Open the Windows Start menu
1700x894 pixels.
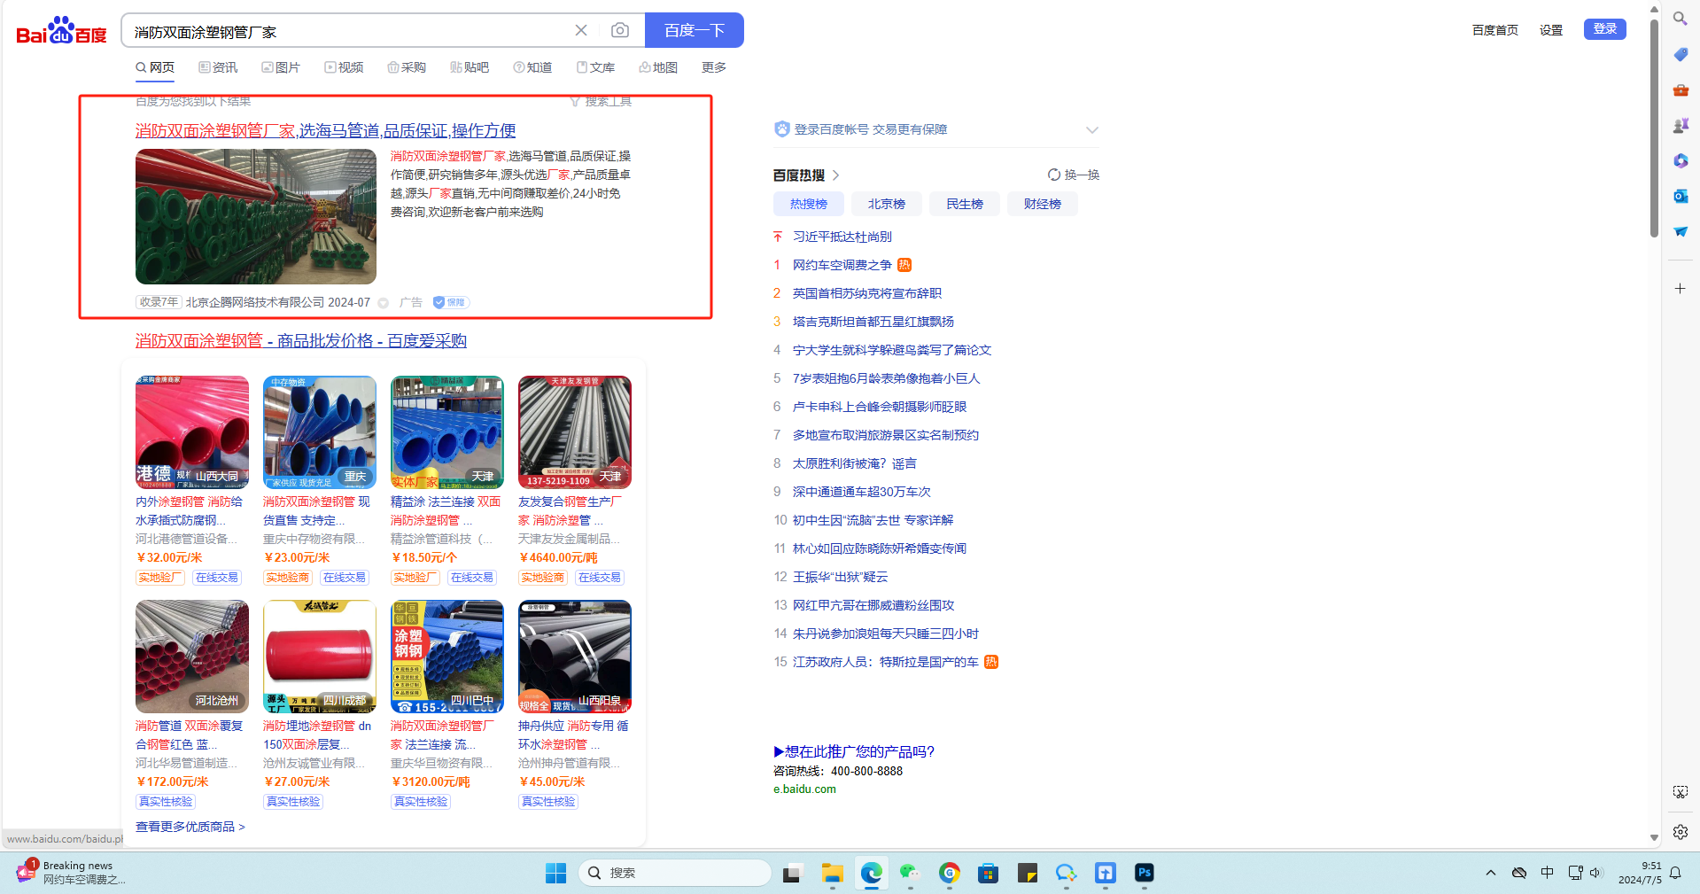555,873
